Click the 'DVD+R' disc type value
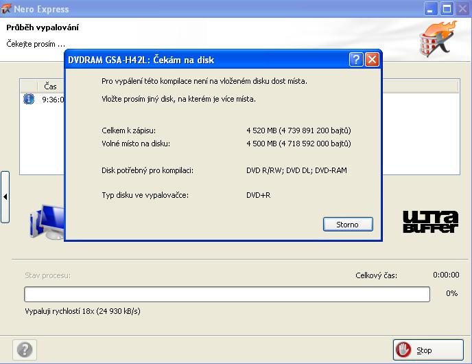472x364 pixels. point(258,195)
